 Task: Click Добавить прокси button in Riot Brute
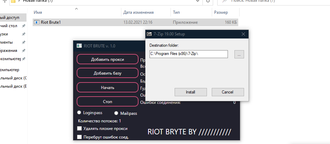pyautogui.click(x=108, y=59)
